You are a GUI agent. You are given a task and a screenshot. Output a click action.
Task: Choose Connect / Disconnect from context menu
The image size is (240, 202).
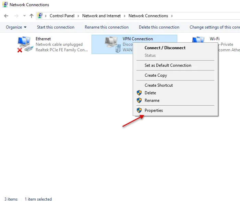[165, 48]
